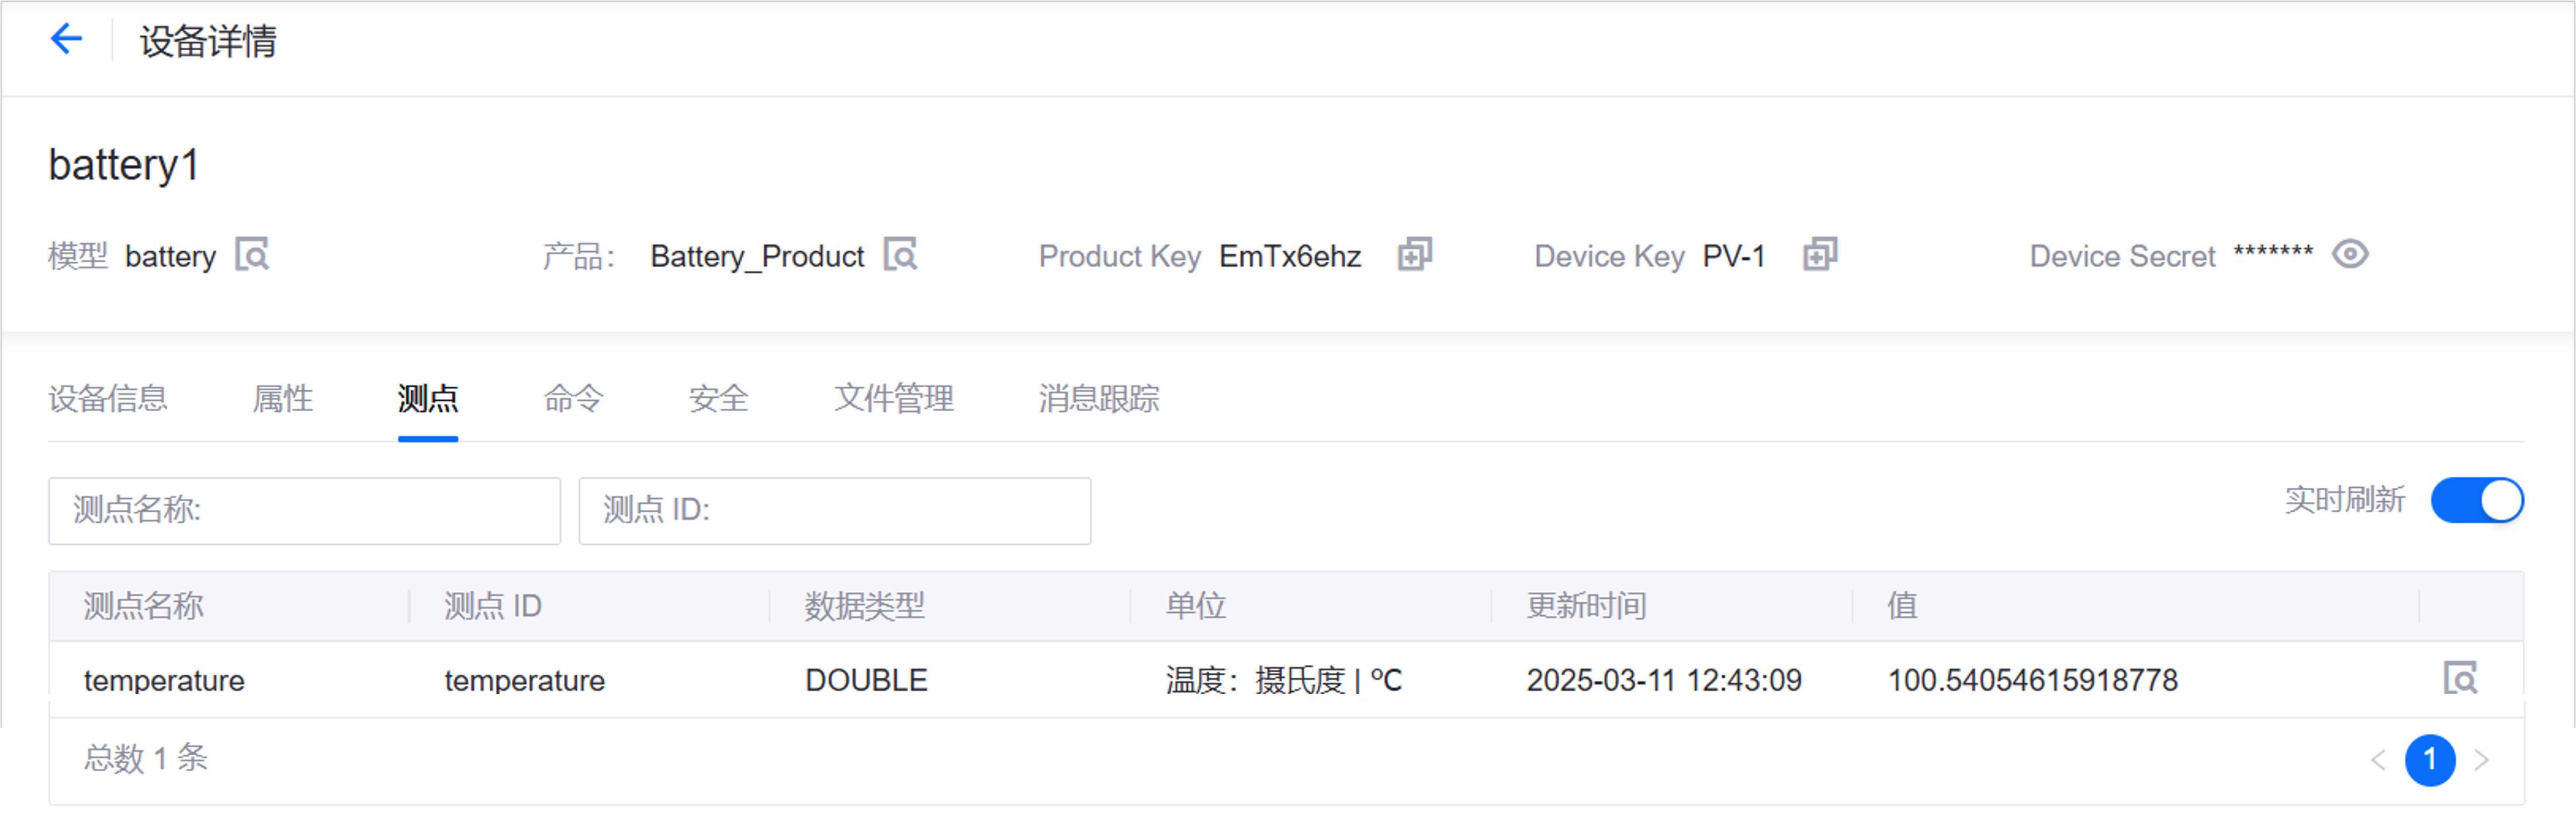Open the 安全 tab
2576x826 pixels.
point(718,399)
